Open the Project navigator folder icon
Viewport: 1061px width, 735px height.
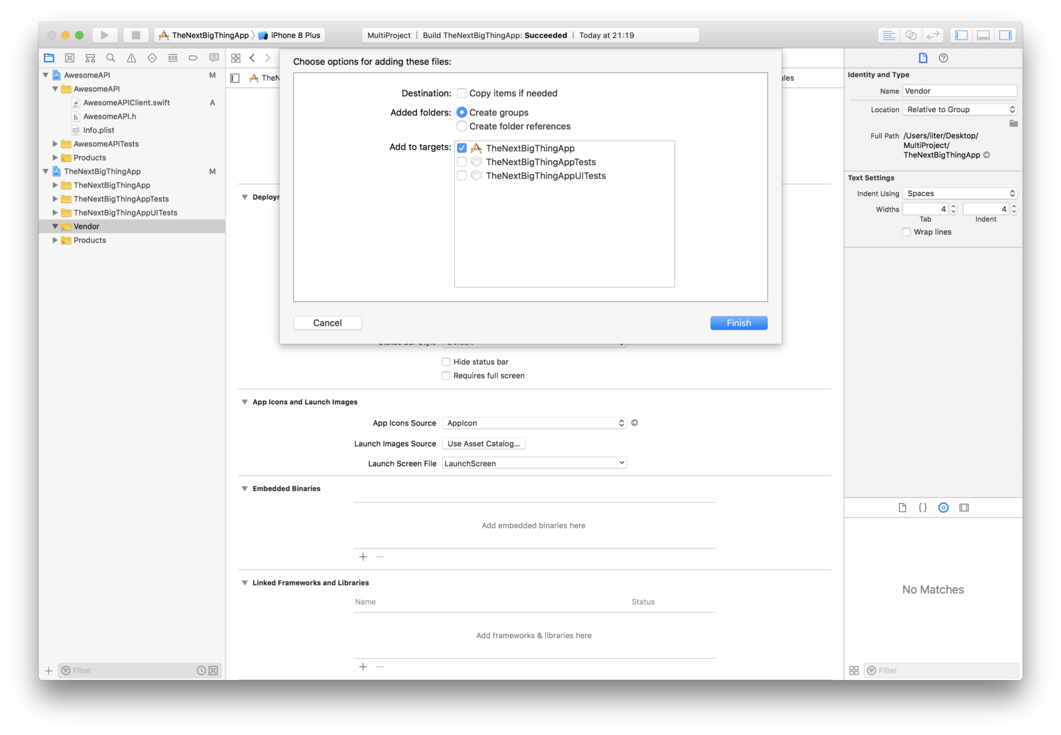click(49, 58)
